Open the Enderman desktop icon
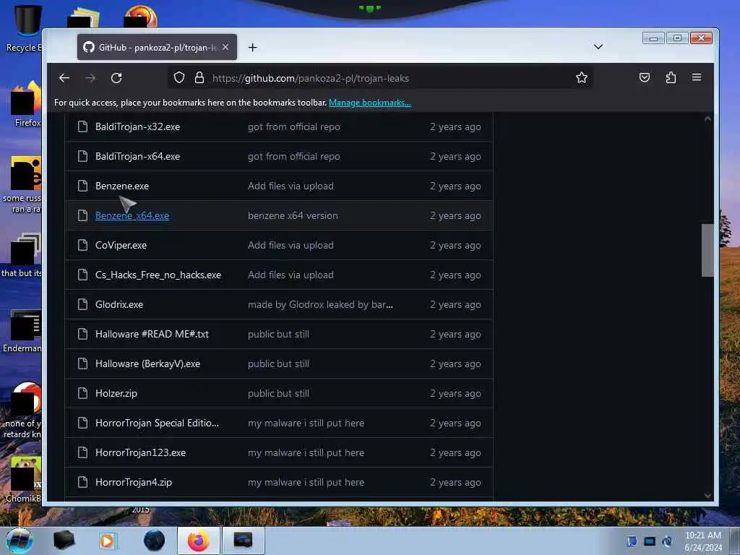 click(22, 330)
